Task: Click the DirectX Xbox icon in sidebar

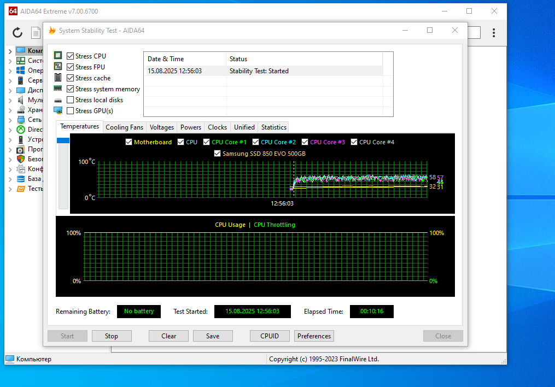Action: (21, 130)
